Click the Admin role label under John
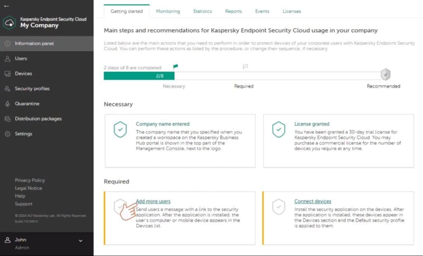Image resolution: width=423 pixels, height=256 pixels. 22,248
